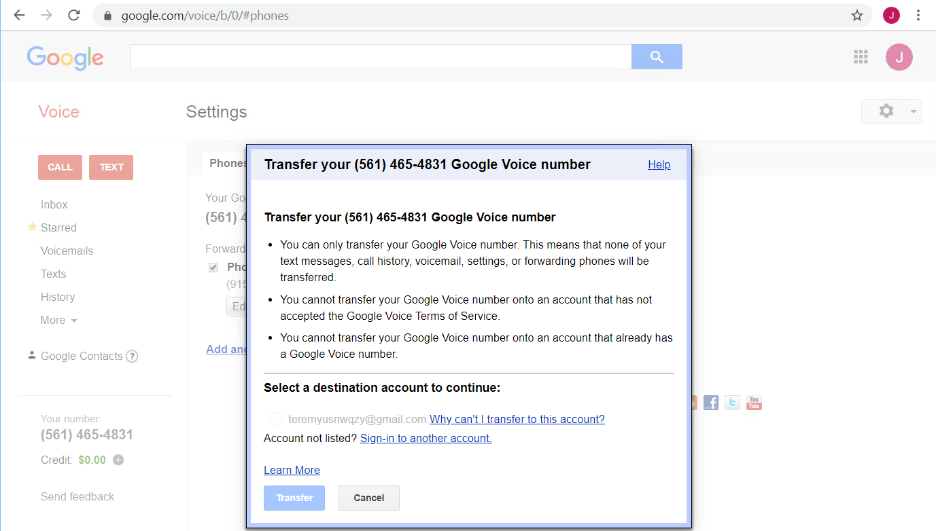
Task: Open the Help link in the dialog header
Action: tap(659, 164)
